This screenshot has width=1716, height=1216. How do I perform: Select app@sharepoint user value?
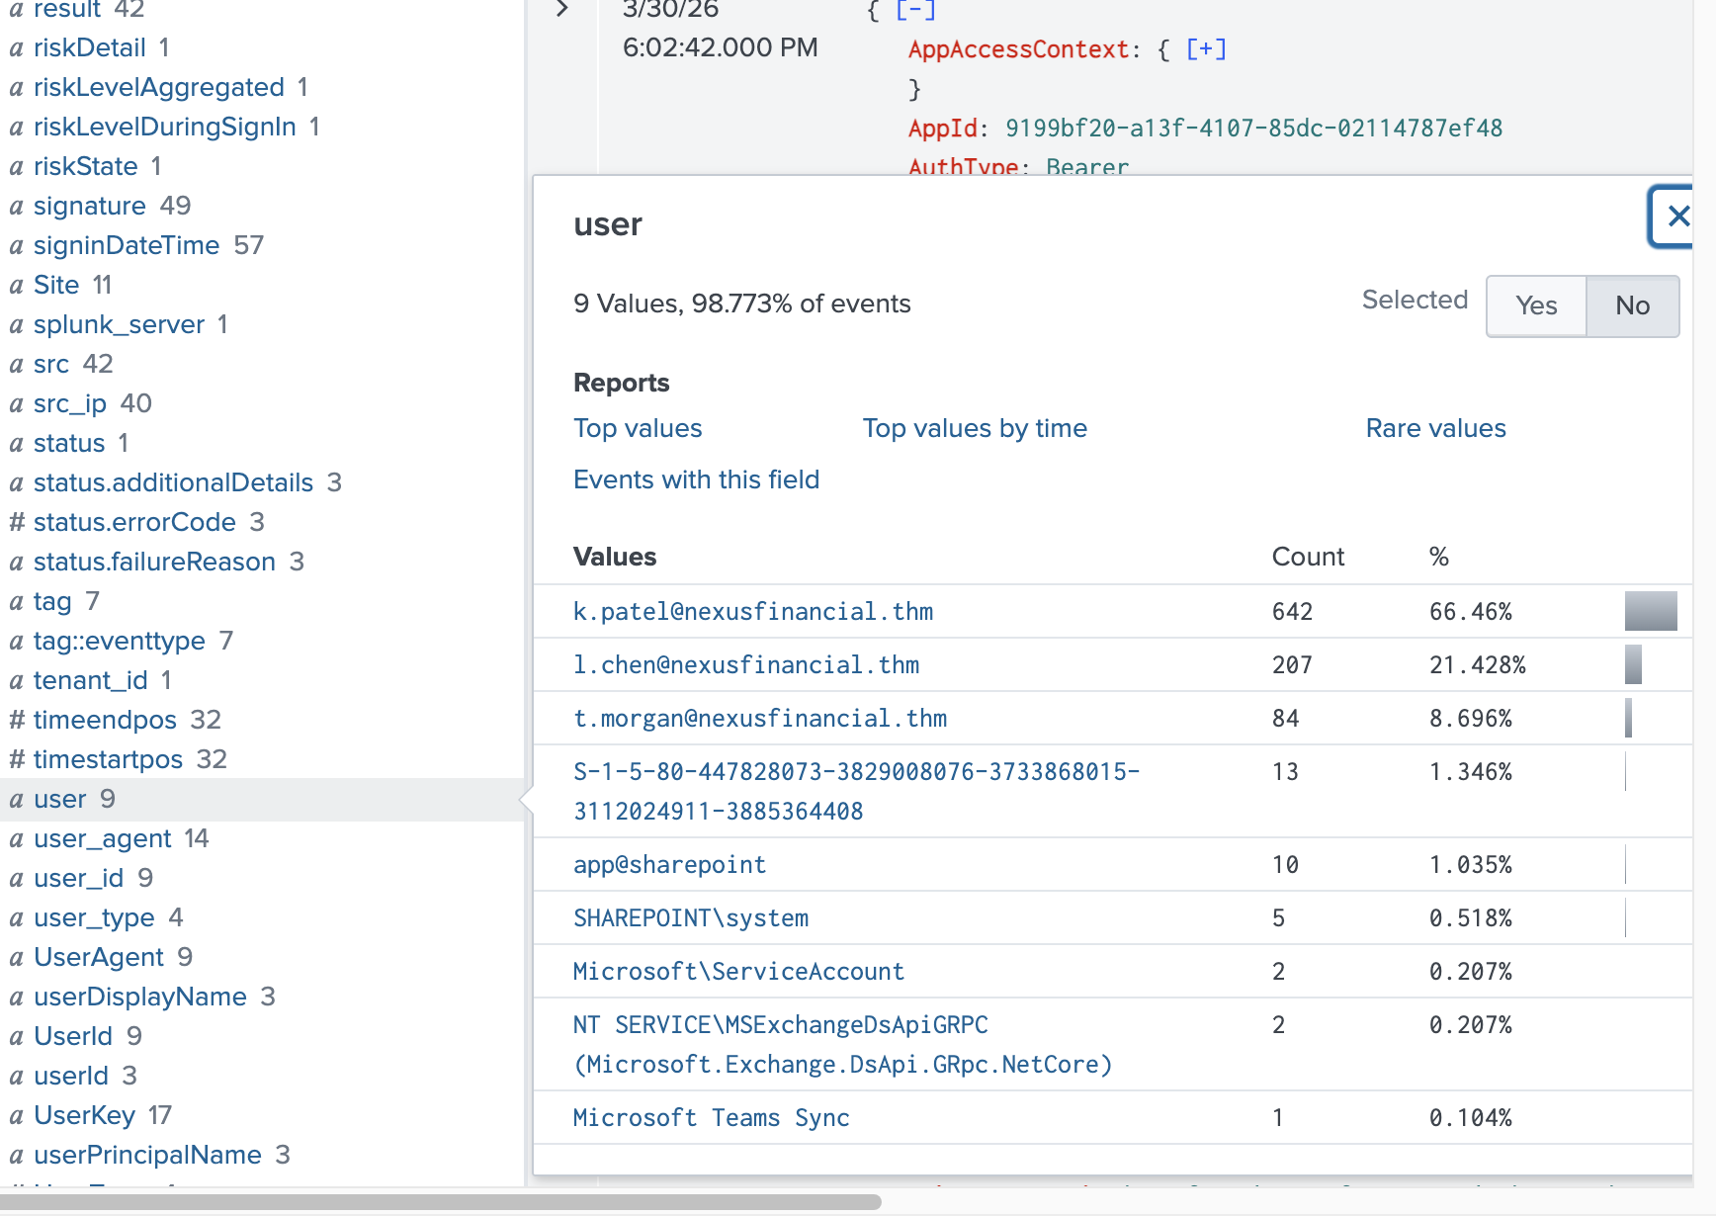point(669,865)
